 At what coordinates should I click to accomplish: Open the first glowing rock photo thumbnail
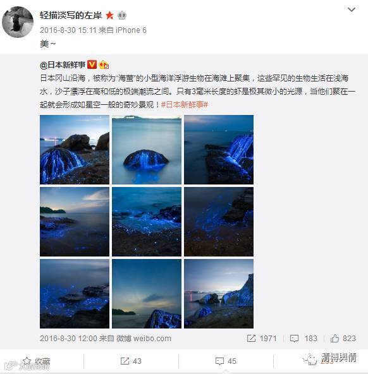click(75, 150)
